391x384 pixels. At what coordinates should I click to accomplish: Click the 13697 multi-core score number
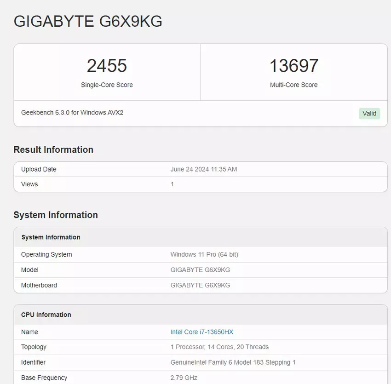293,66
